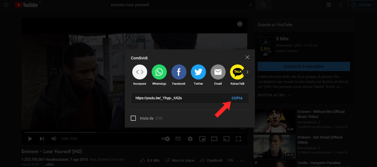Open EminemMusic channel under Without Me
The width and height of the screenshot is (377, 167).
[307, 123]
